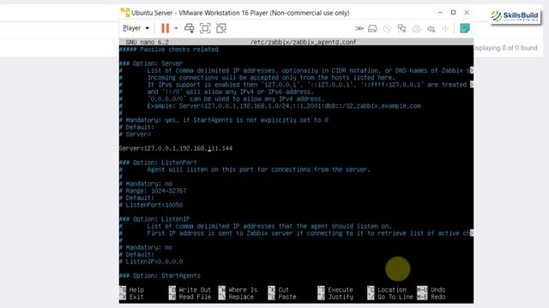549x308 pixels.
Task: Click the '##### Passive checks related' line
Action: coord(169,50)
